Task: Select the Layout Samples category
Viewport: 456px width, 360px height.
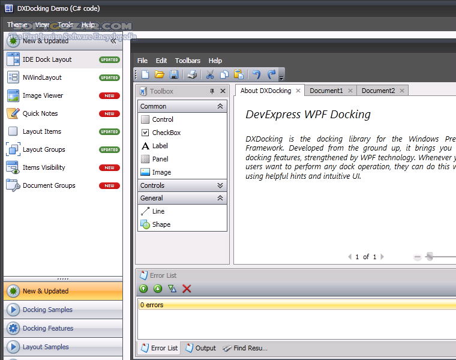Action: pyautogui.click(x=63, y=347)
